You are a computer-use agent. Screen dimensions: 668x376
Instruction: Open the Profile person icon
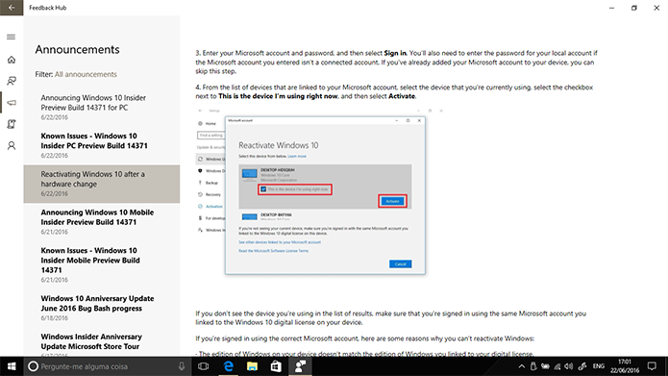12,146
